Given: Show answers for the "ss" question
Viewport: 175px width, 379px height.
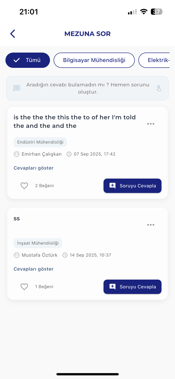Looking at the screenshot, I should pos(33,269).
